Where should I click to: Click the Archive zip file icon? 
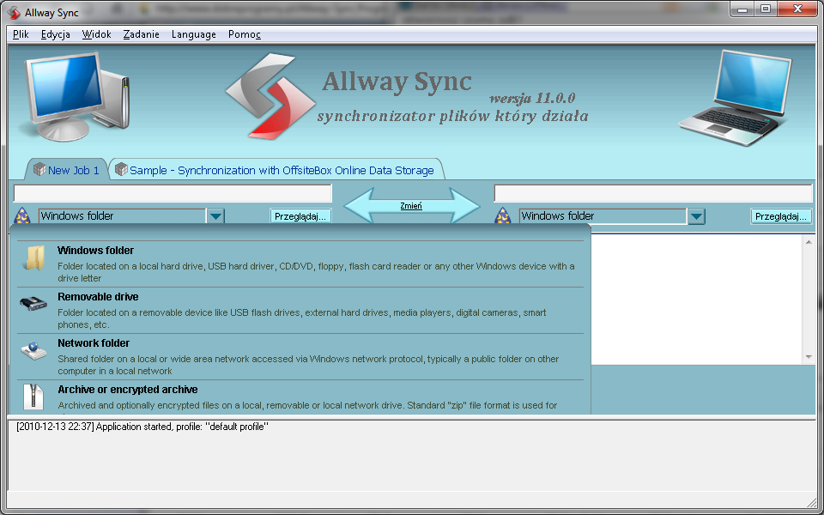33,397
